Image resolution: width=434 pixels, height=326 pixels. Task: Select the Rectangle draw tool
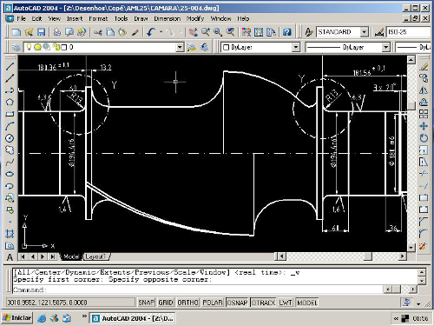coord(10,114)
